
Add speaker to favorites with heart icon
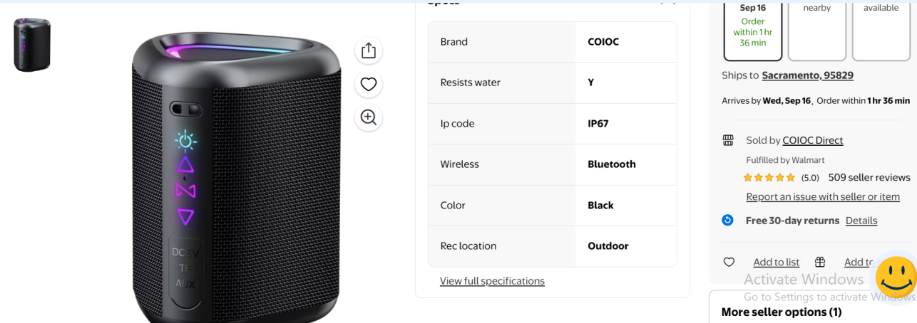coord(368,84)
